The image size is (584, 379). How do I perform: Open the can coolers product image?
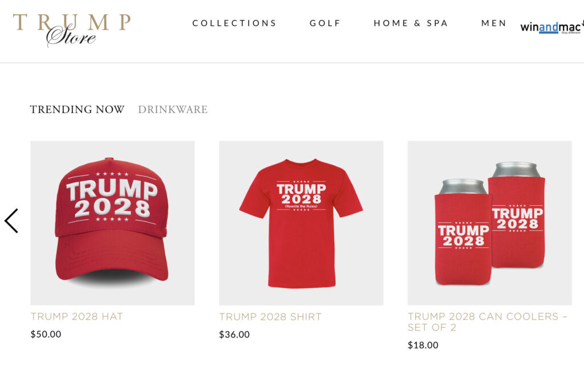point(490,223)
